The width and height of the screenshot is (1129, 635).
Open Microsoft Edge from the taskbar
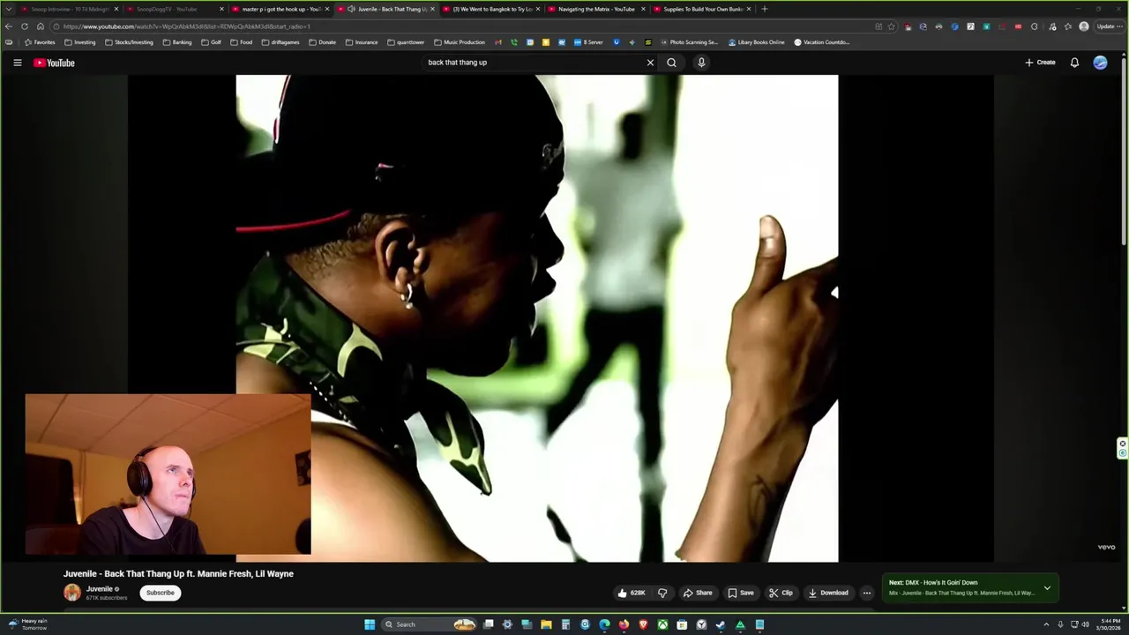[604, 624]
